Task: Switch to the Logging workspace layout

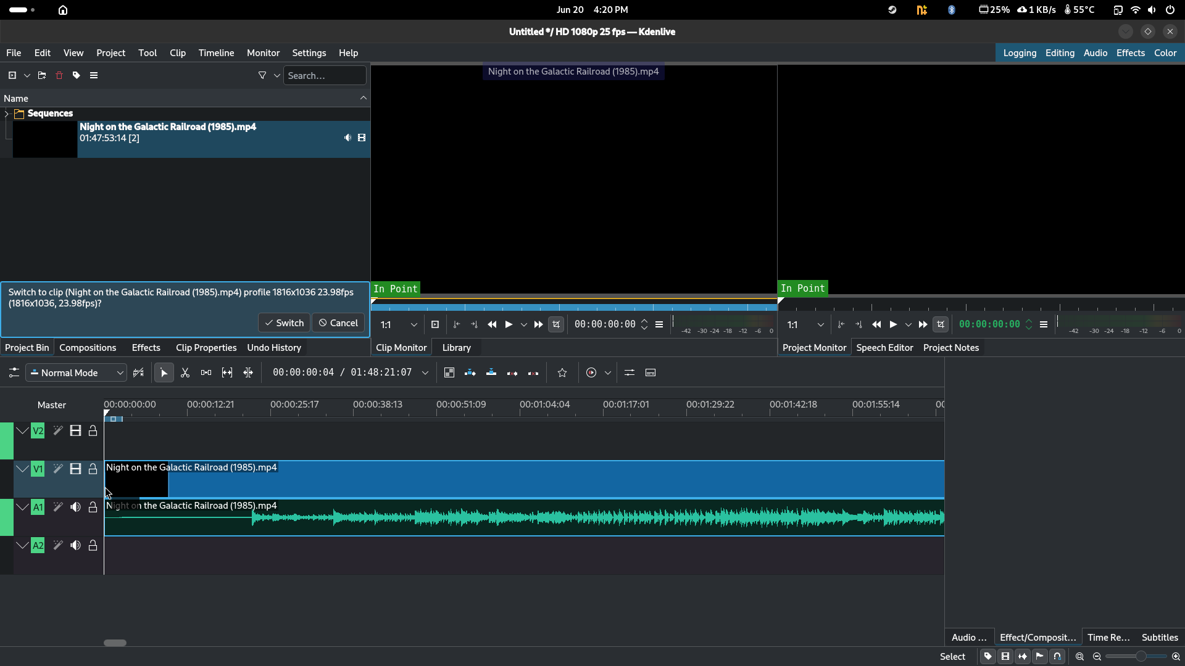Action: click(1020, 53)
